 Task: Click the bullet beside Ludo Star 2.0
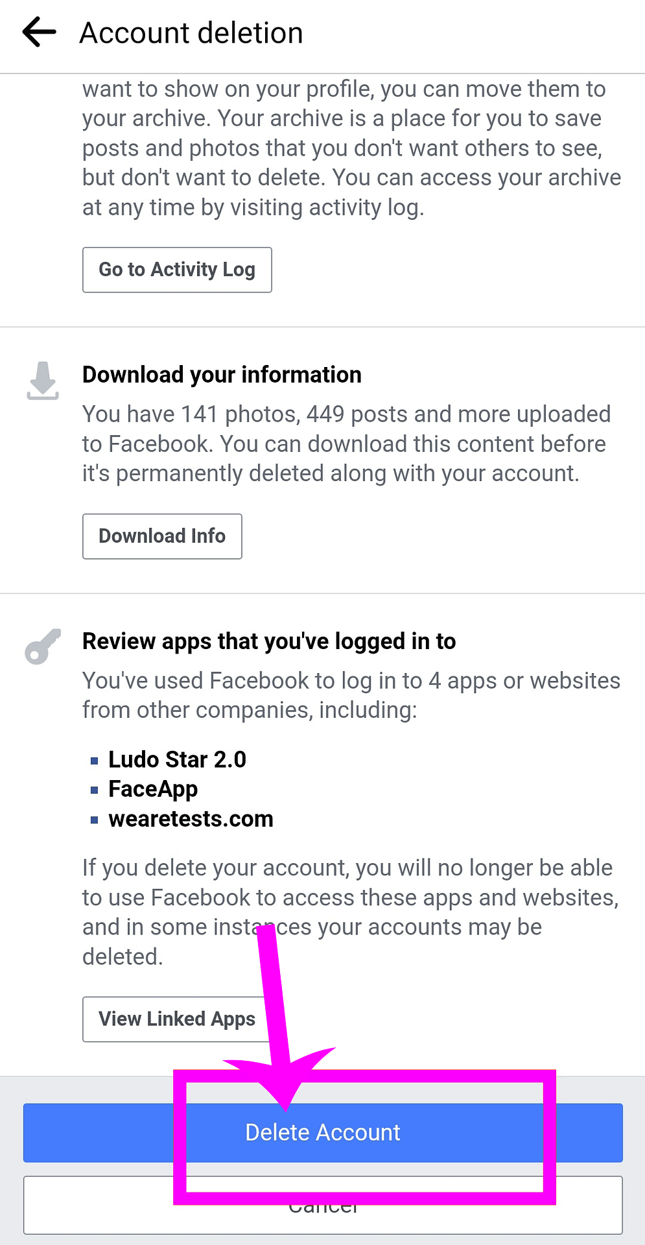[95, 761]
